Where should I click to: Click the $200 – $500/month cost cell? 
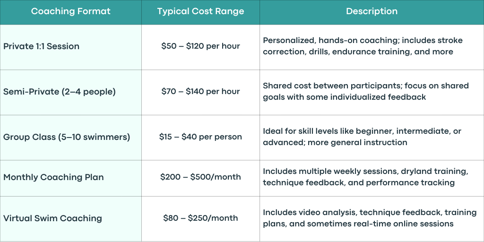[x=200, y=178]
